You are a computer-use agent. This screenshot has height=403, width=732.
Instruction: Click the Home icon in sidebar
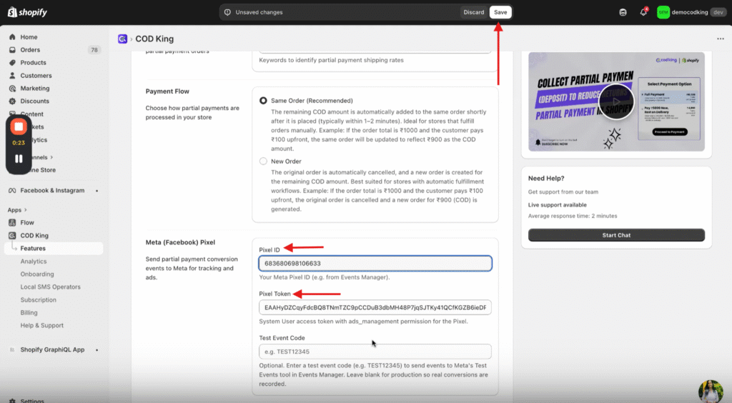[13, 37]
